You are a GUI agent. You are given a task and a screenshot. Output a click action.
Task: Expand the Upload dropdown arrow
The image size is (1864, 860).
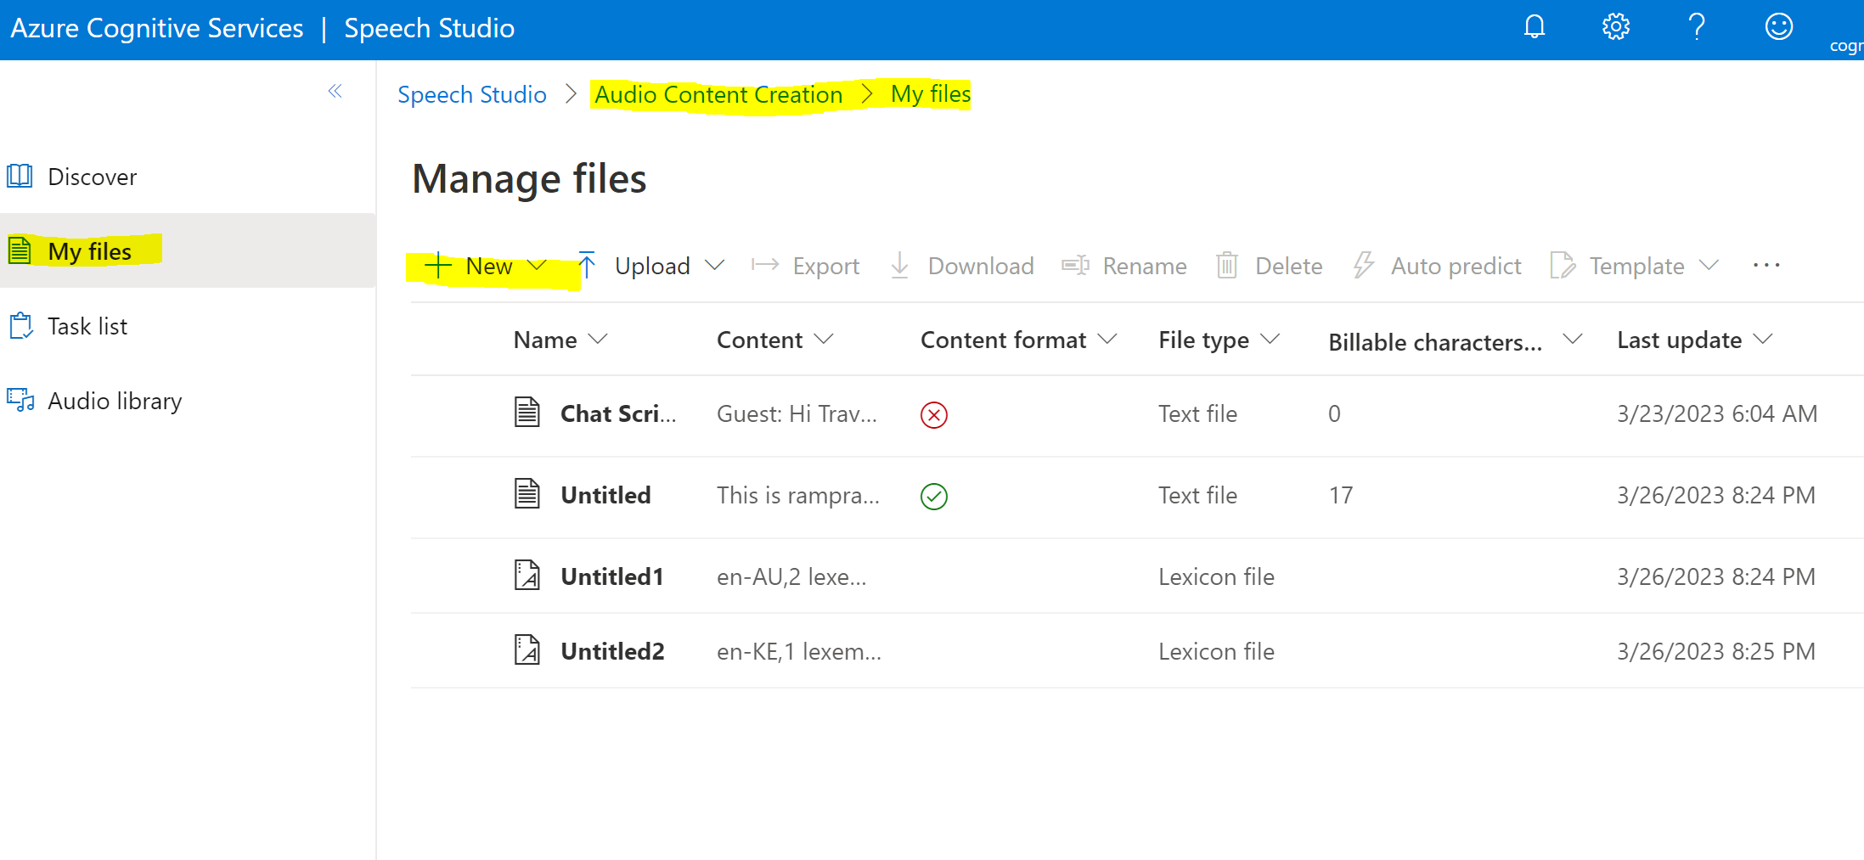(715, 265)
